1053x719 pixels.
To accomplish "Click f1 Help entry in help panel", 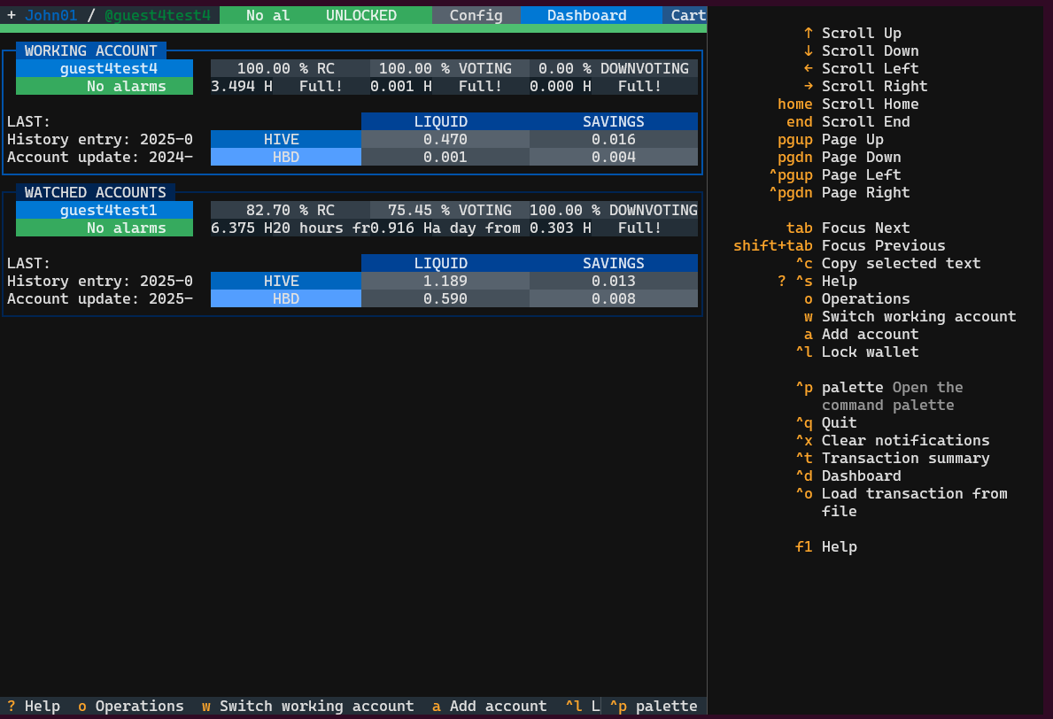I will 826,546.
